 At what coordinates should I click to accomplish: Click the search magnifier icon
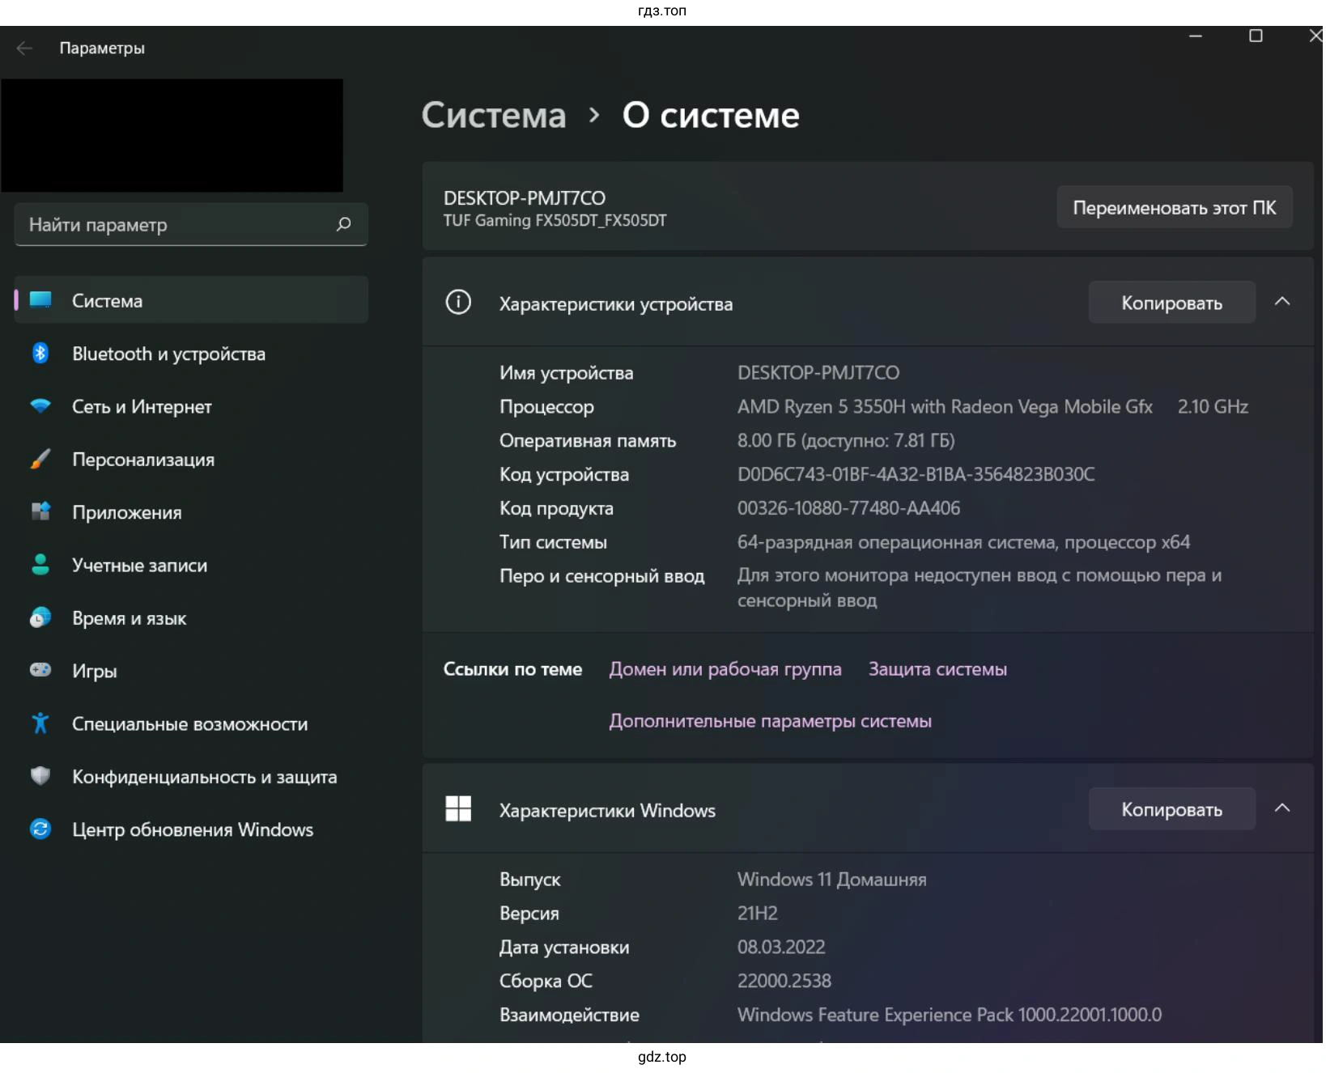pyautogui.click(x=344, y=224)
